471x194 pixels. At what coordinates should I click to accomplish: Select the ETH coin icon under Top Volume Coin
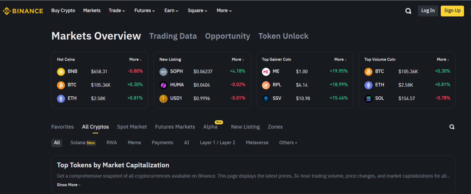click(x=368, y=85)
